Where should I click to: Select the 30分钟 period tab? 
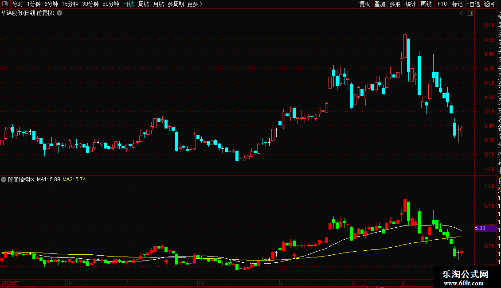(x=90, y=4)
